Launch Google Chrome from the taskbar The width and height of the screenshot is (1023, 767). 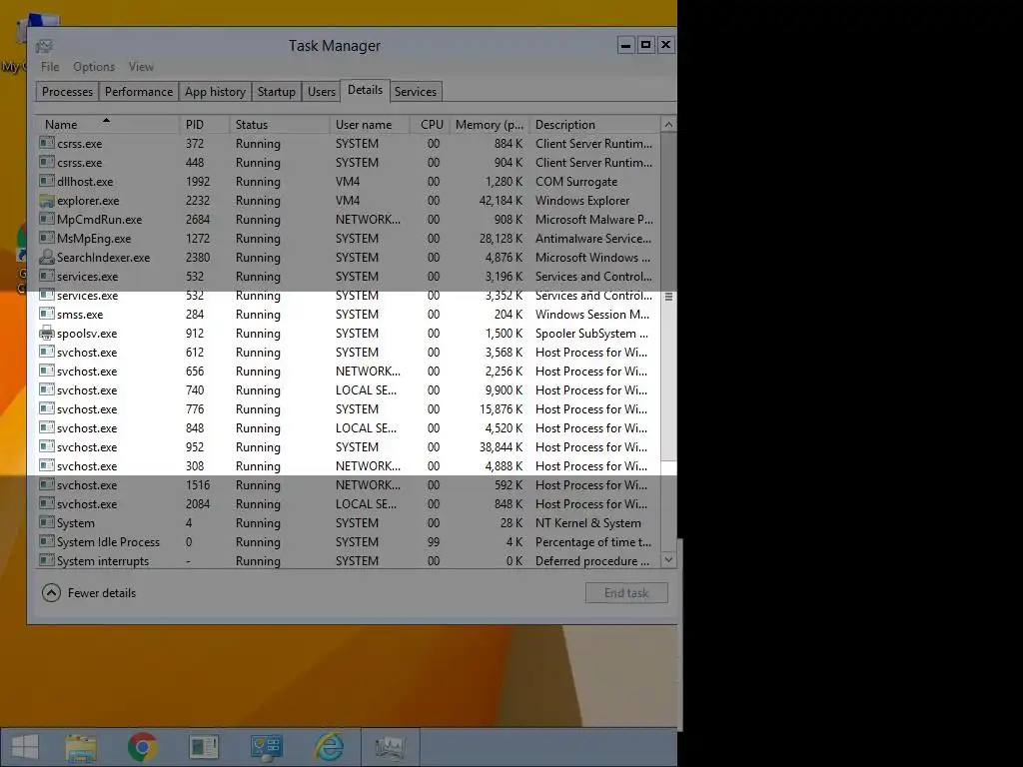point(142,747)
